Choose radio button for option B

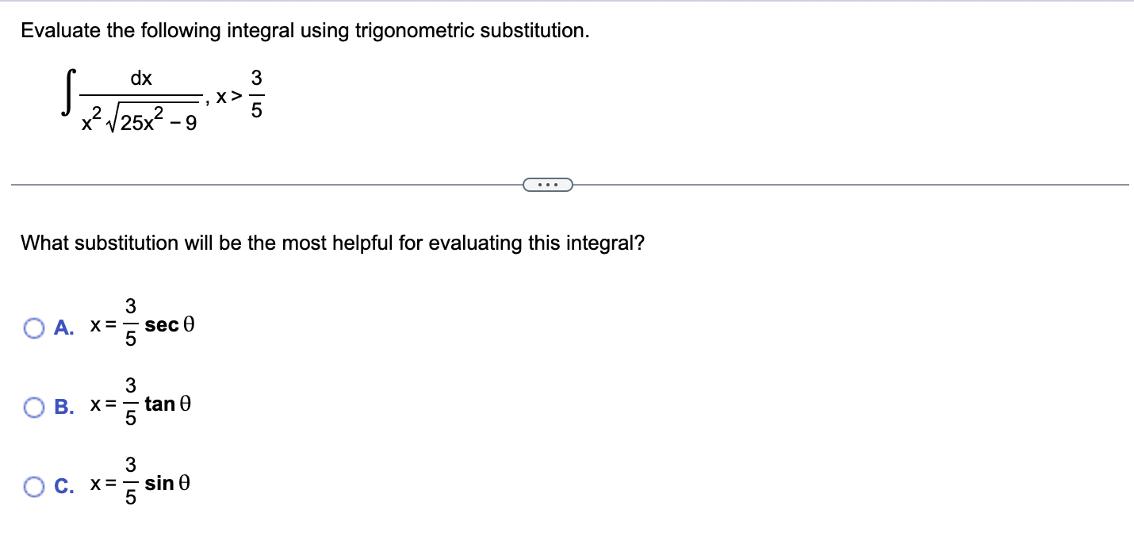(34, 407)
